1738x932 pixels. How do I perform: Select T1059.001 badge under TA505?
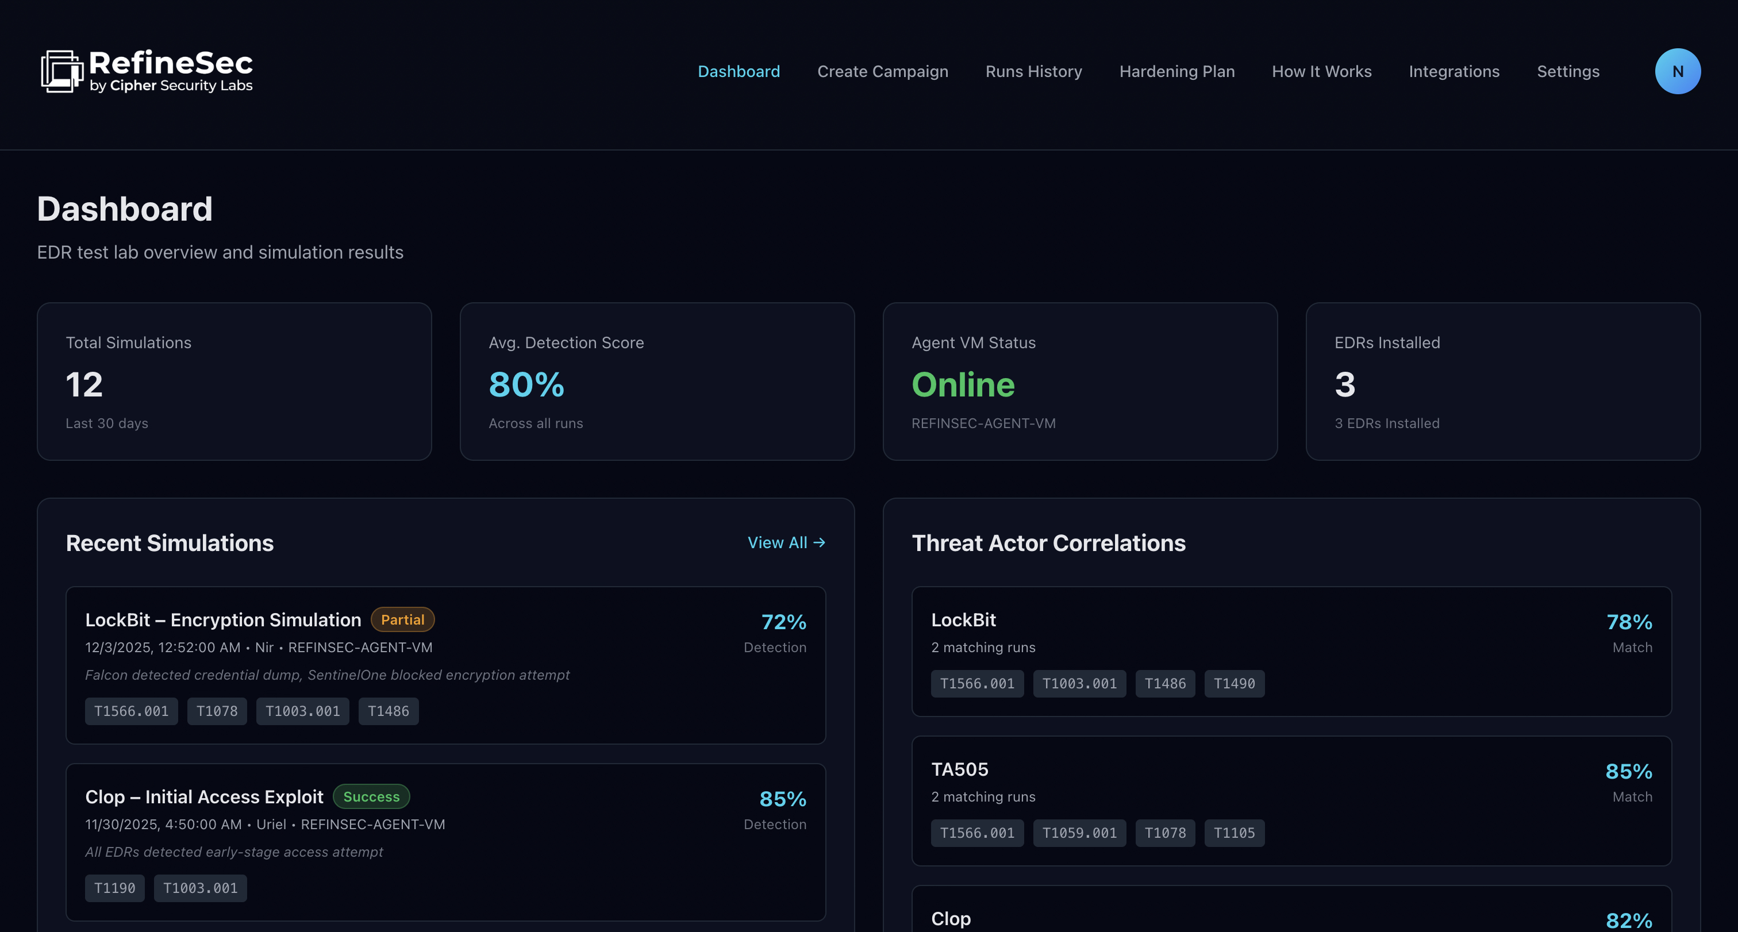[x=1079, y=833]
